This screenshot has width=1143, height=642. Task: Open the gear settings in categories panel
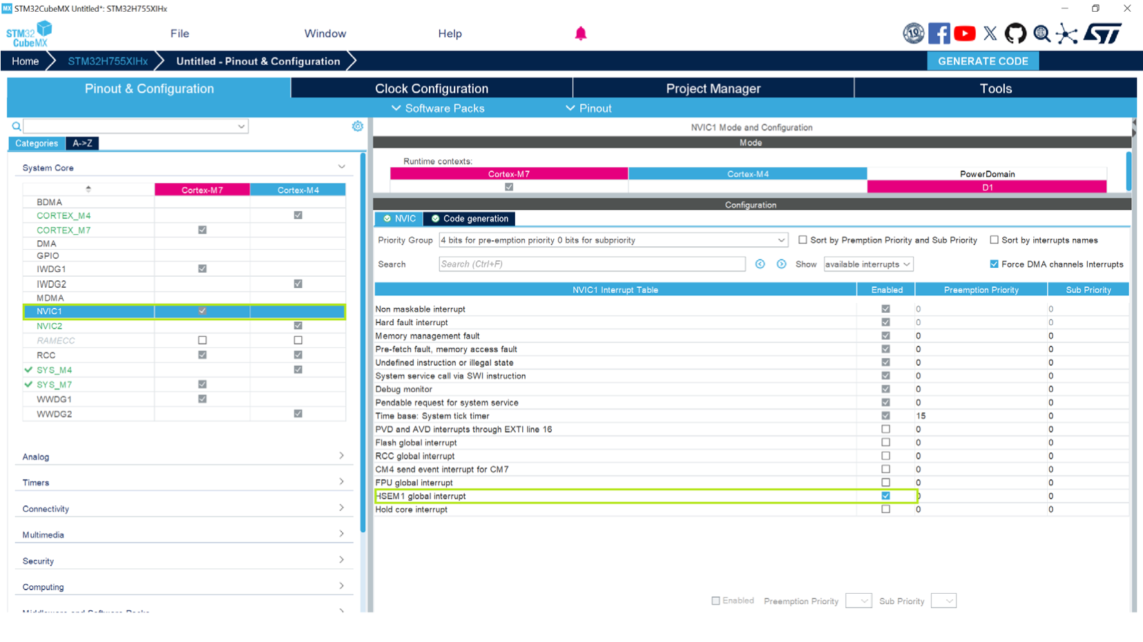coord(357,126)
